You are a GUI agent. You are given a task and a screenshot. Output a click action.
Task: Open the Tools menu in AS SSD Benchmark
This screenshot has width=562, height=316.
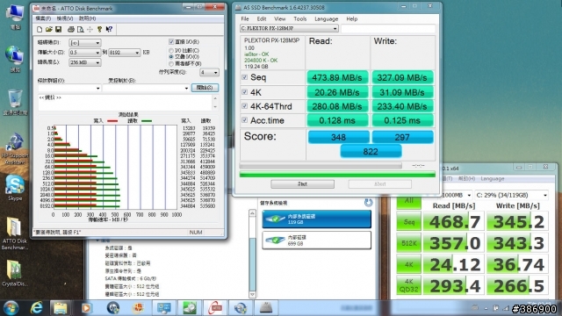point(300,18)
